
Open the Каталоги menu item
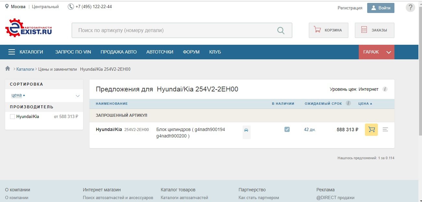[31, 52]
